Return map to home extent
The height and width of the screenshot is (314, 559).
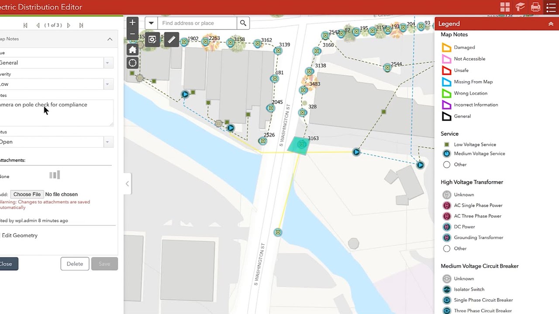point(132,49)
